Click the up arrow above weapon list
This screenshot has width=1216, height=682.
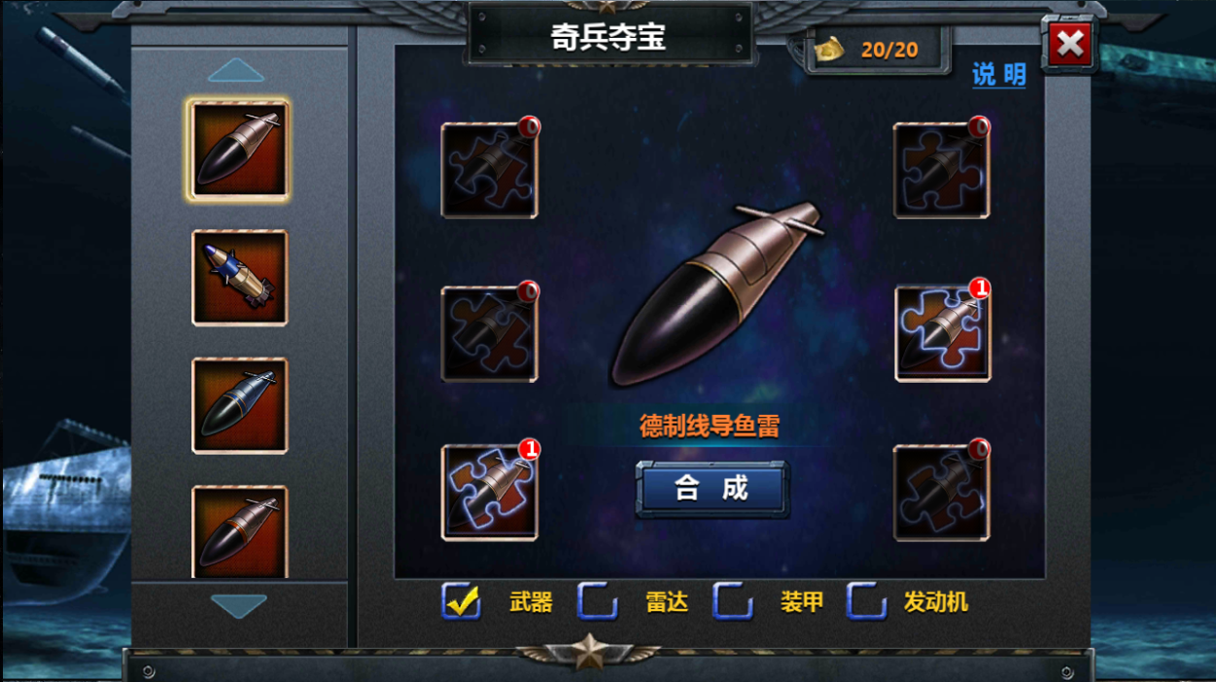coord(236,71)
